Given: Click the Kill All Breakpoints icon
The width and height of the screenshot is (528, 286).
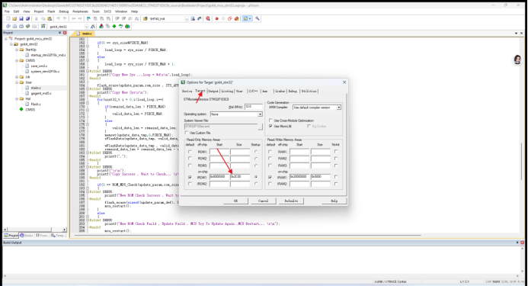Looking at the screenshot, I should coord(236,18).
